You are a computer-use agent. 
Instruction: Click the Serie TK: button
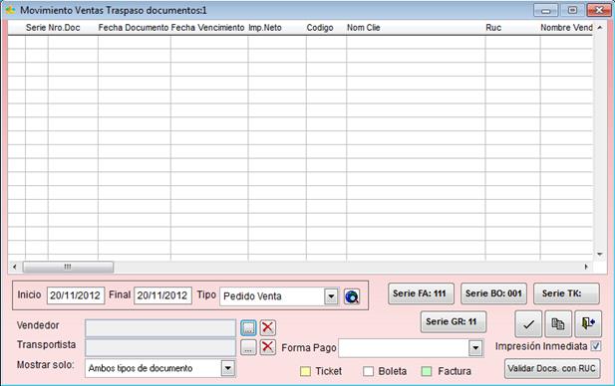pos(567,293)
